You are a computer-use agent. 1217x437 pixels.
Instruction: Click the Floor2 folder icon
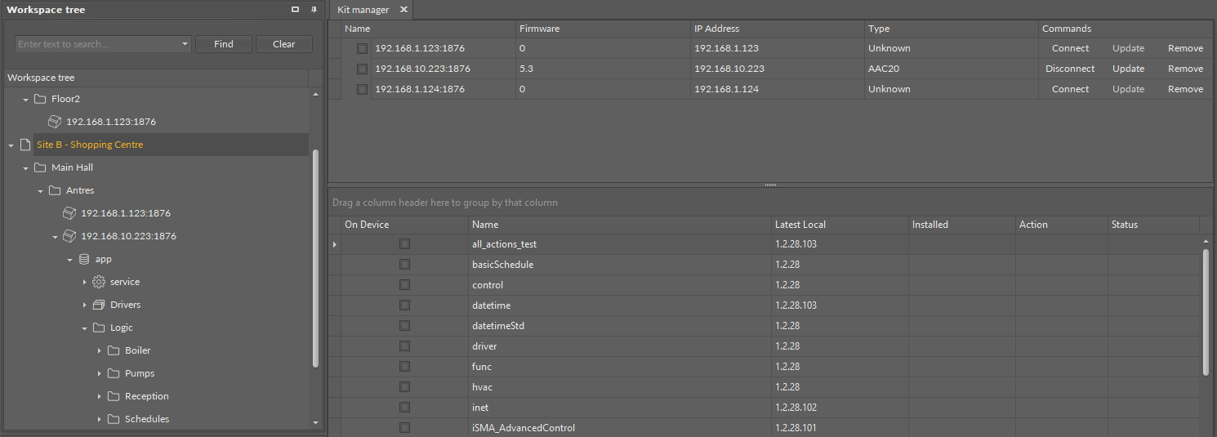click(40, 99)
